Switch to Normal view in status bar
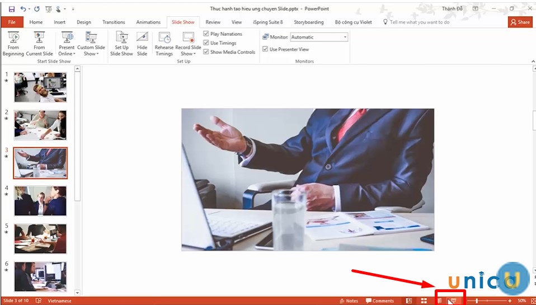The image size is (536, 305). 409,301
